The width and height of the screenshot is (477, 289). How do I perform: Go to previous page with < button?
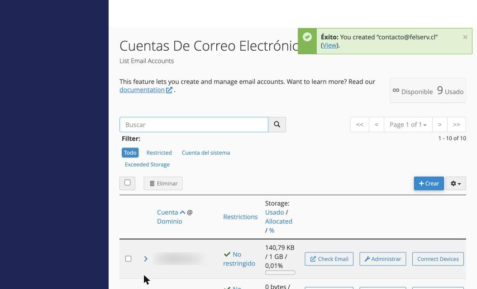(x=377, y=124)
